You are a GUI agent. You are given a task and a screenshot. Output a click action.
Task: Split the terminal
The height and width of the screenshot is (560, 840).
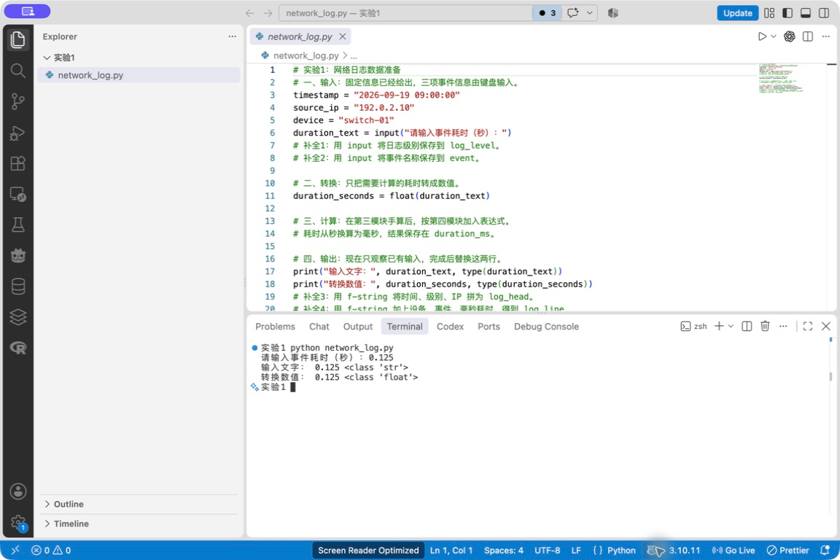(746, 326)
